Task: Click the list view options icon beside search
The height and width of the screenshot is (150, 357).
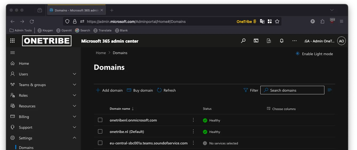Action: 330,90
